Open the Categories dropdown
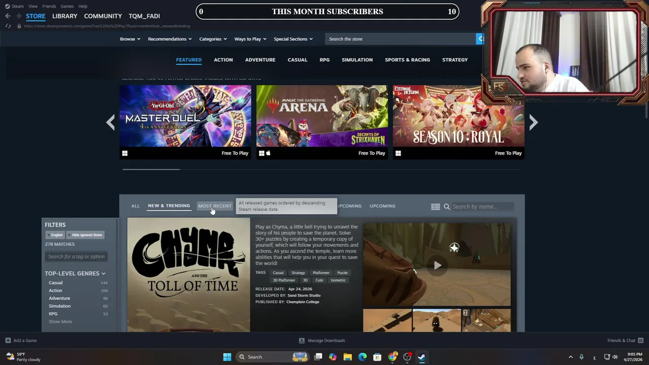Image resolution: width=649 pixels, height=365 pixels. tap(213, 39)
